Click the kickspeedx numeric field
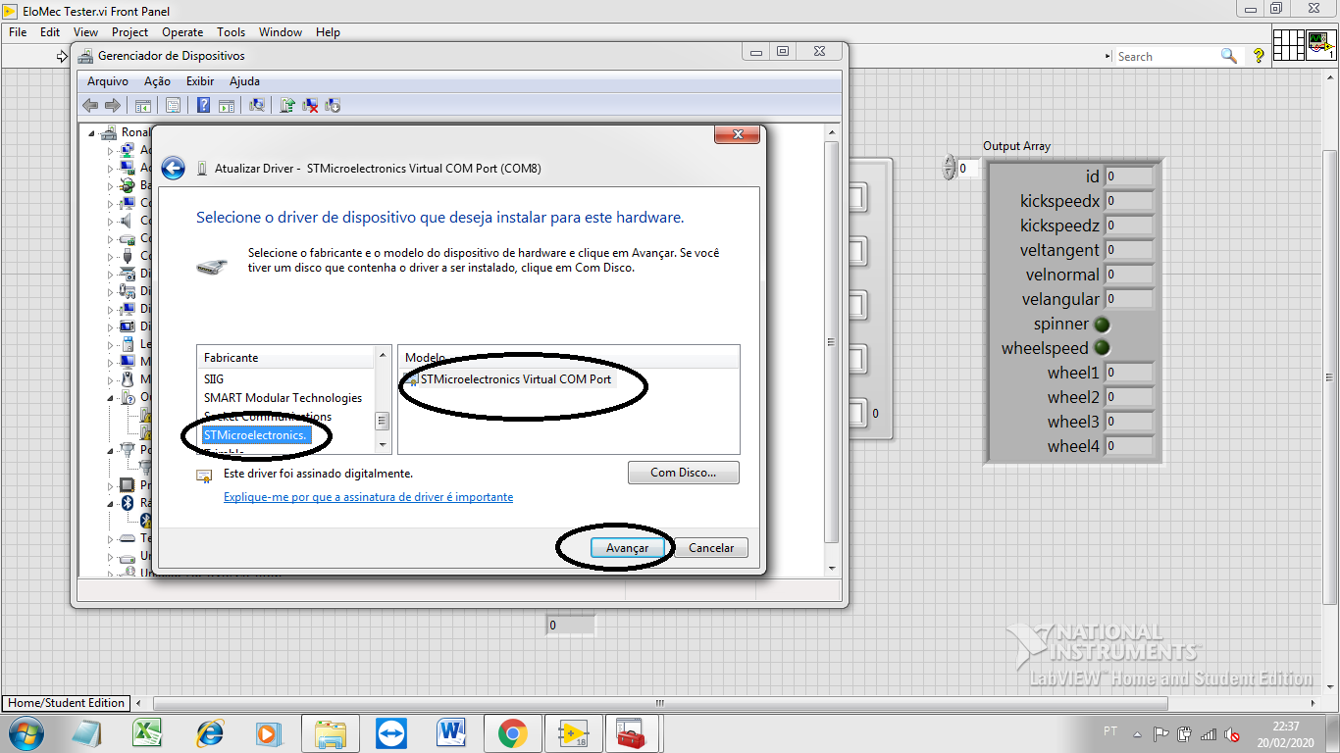Screen dimensions: 1340x753 pos(1129,201)
